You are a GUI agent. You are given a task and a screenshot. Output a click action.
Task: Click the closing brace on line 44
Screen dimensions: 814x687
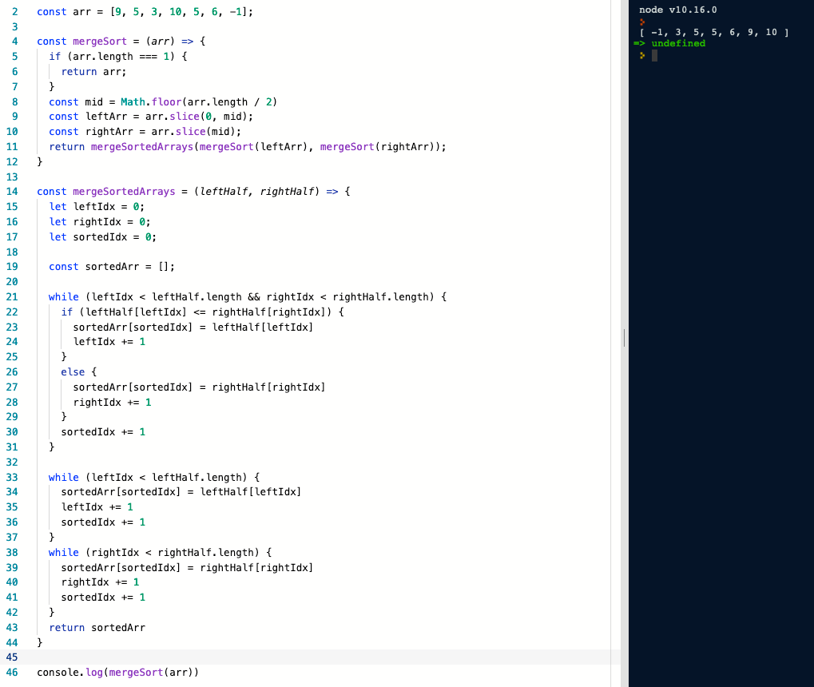(39, 642)
